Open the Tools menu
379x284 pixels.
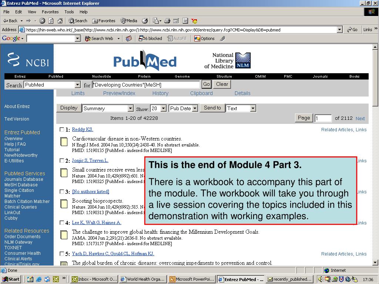tap(69, 12)
